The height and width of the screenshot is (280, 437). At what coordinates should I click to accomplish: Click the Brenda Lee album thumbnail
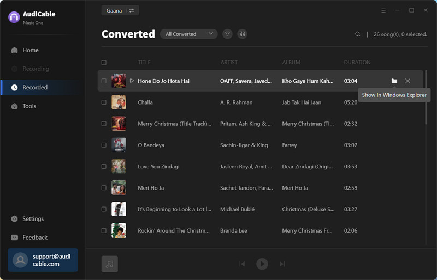click(x=119, y=231)
